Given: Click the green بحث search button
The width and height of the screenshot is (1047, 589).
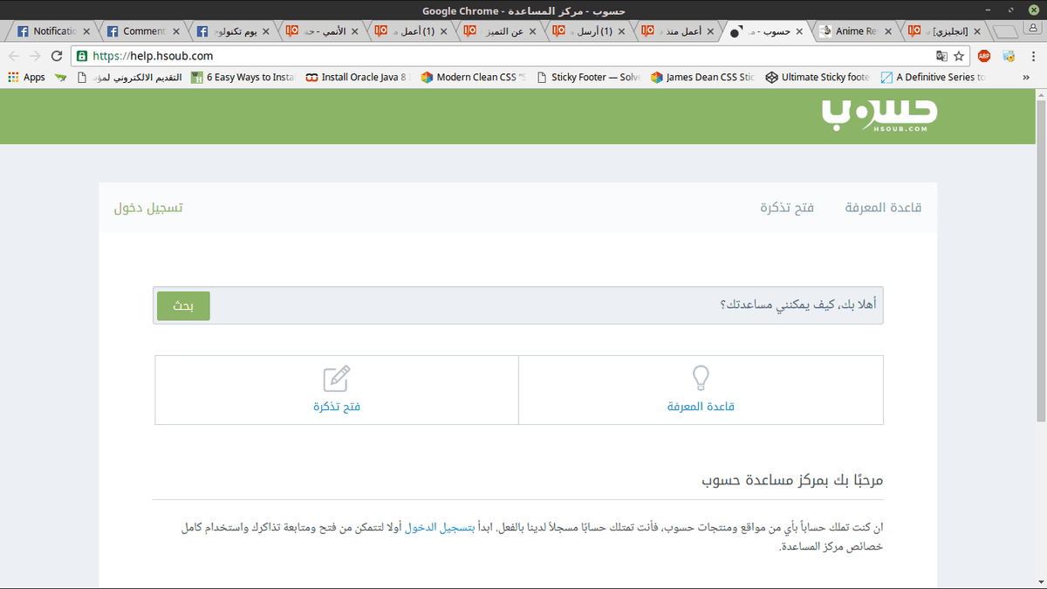Looking at the screenshot, I should point(182,305).
